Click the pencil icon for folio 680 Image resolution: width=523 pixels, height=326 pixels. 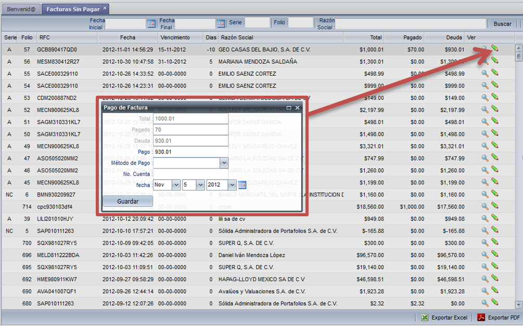(494, 303)
